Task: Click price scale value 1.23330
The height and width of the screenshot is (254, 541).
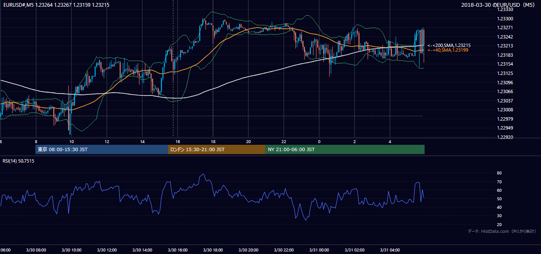Action: point(505,9)
